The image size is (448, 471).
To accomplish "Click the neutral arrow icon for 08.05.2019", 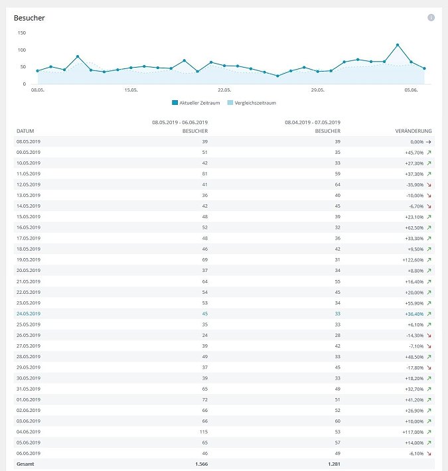I will [x=429, y=142].
